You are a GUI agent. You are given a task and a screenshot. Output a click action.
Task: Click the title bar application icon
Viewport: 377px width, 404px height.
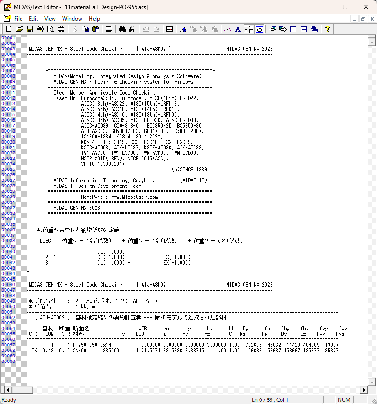(x=7, y=7)
